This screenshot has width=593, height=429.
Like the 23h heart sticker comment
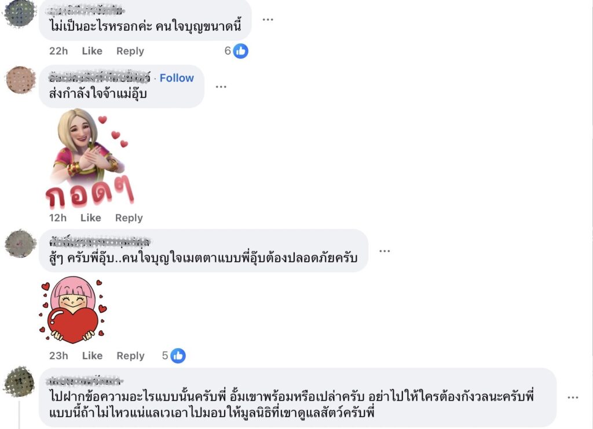point(92,356)
